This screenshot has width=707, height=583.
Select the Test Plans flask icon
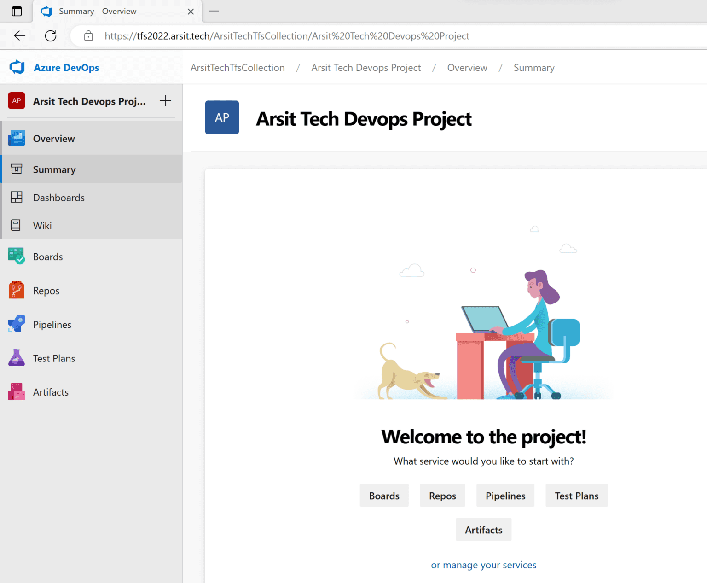(16, 358)
